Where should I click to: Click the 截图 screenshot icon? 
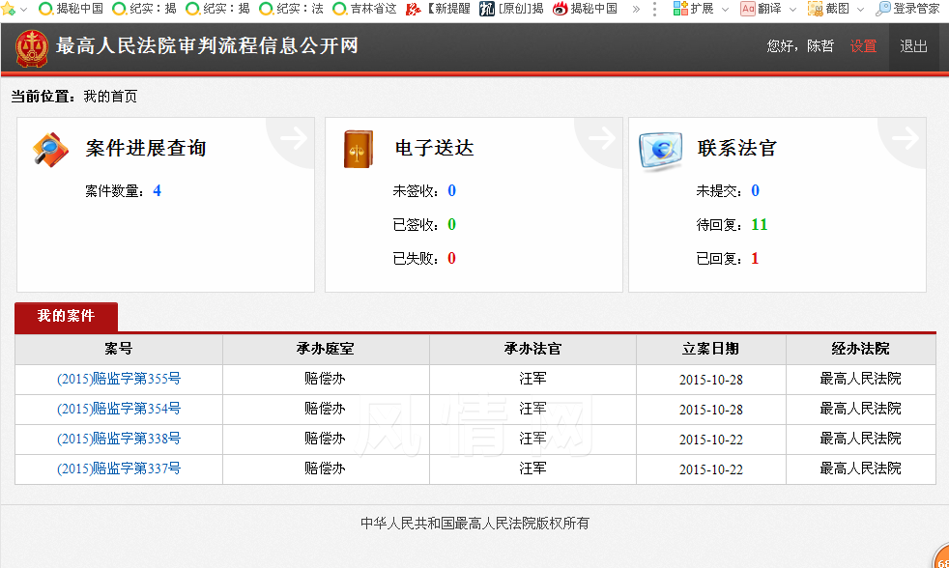click(816, 9)
